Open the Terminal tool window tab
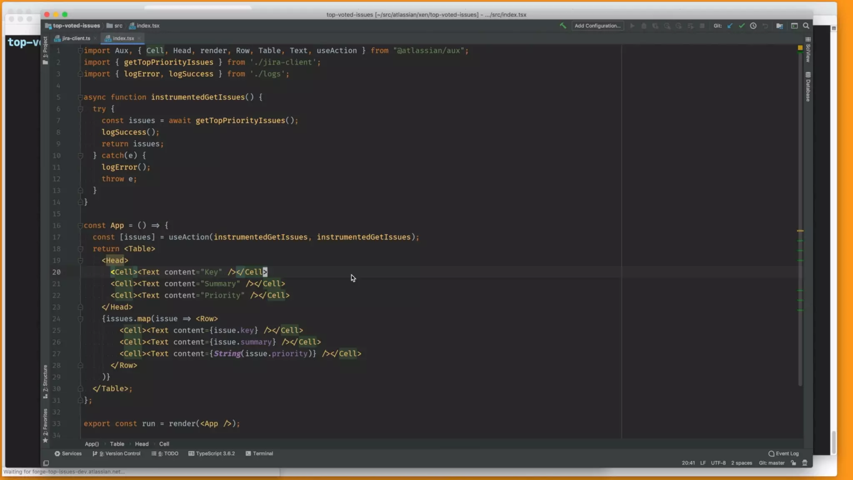 point(259,453)
